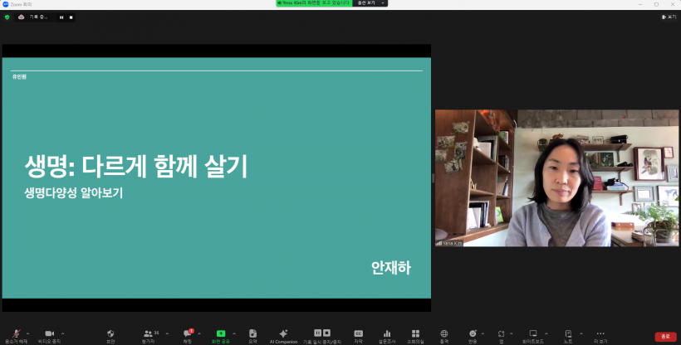Click the green Share Screen icon
The width and height of the screenshot is (681, 345).
click(x=221, y=333)
